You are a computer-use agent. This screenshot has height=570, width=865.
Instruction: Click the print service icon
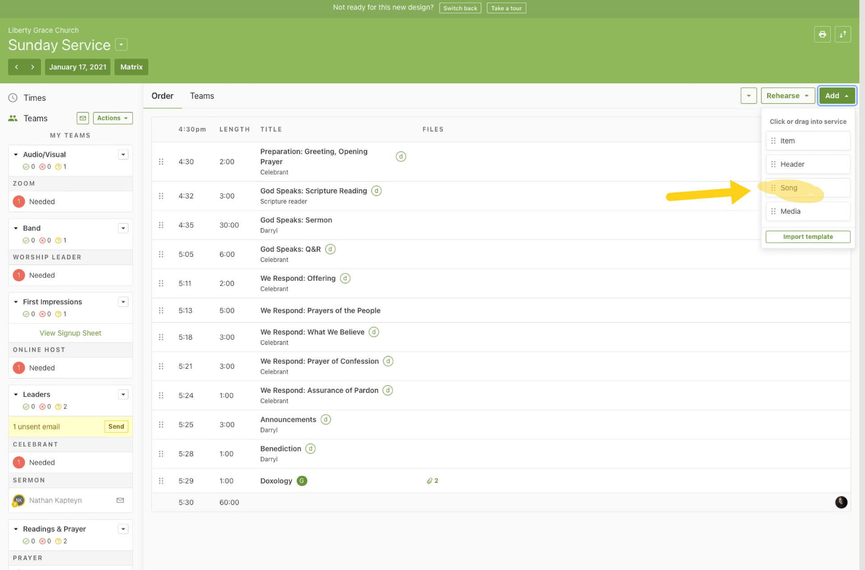coord(822,34)
